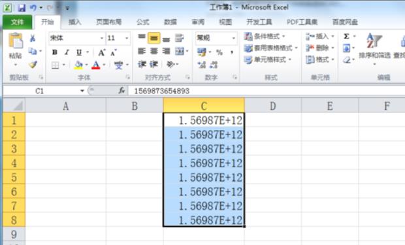Viewport: 405px width, 245px height.
Task: Click the Merge and Center icon
Action: tap(180, 51)
